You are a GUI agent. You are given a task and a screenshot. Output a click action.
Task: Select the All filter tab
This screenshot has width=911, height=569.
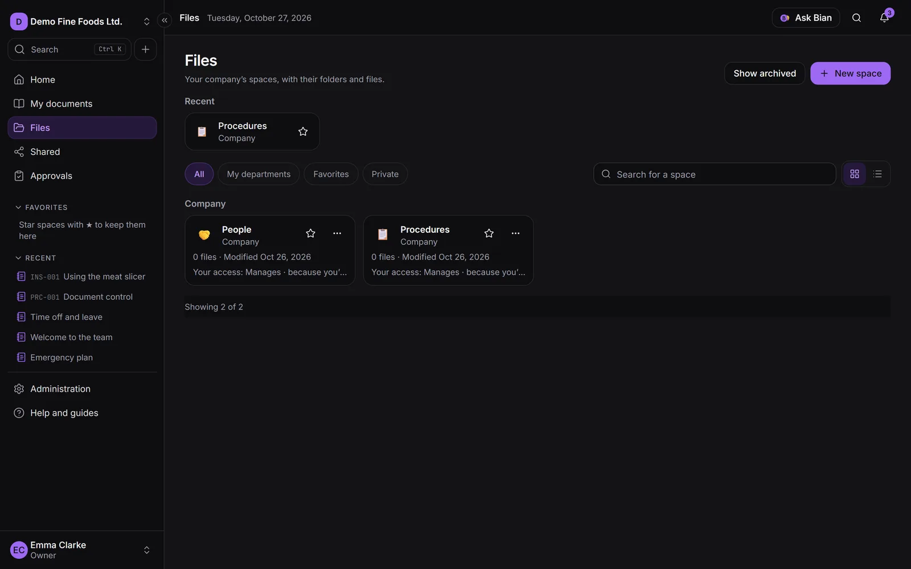(x=199, y=174)
